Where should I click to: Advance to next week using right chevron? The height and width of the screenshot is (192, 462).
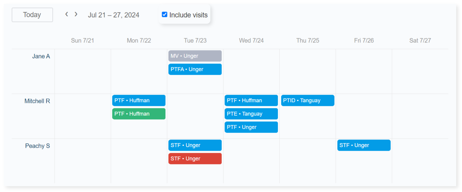(x=76, y=14)
